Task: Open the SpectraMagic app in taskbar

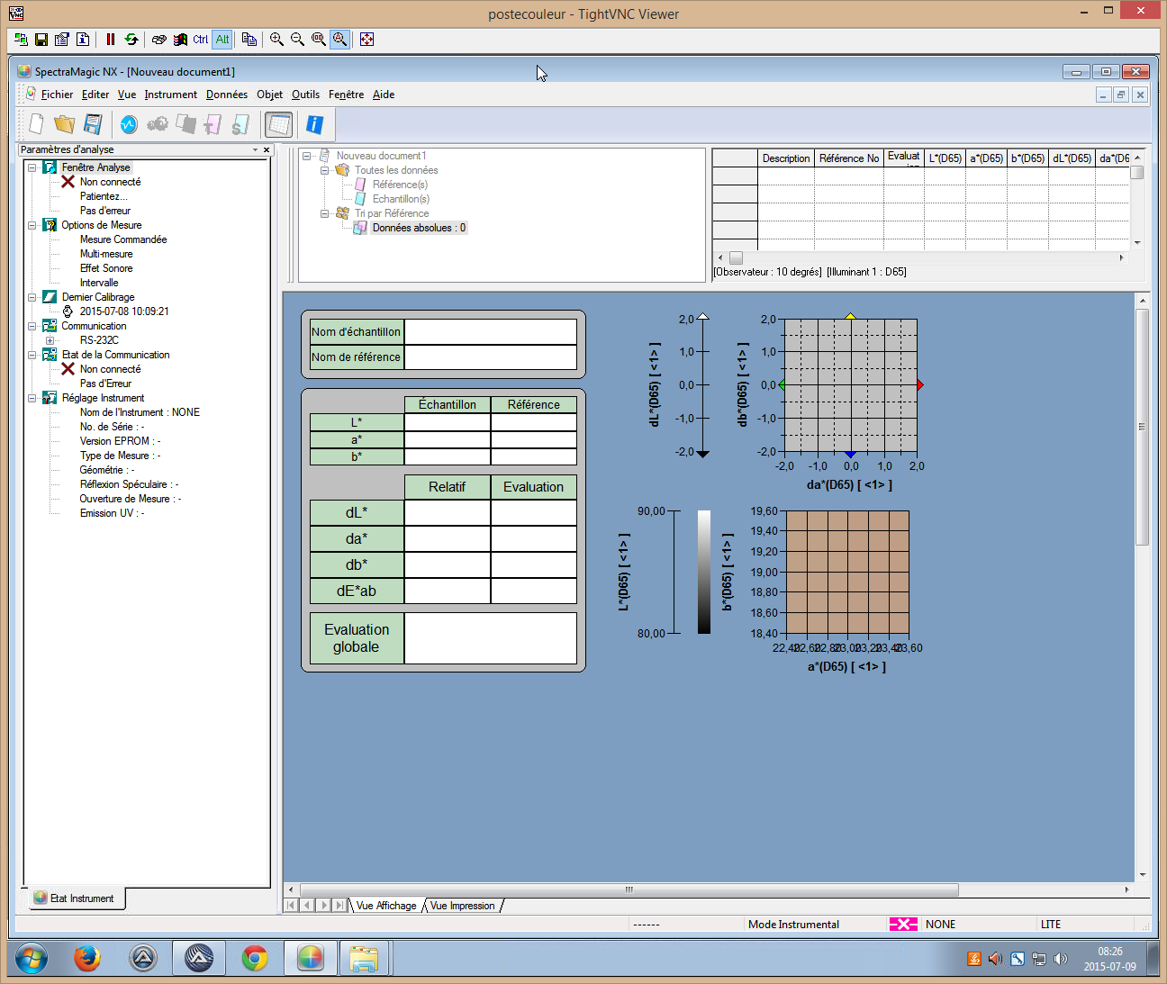Action: [x=310, y=959]
